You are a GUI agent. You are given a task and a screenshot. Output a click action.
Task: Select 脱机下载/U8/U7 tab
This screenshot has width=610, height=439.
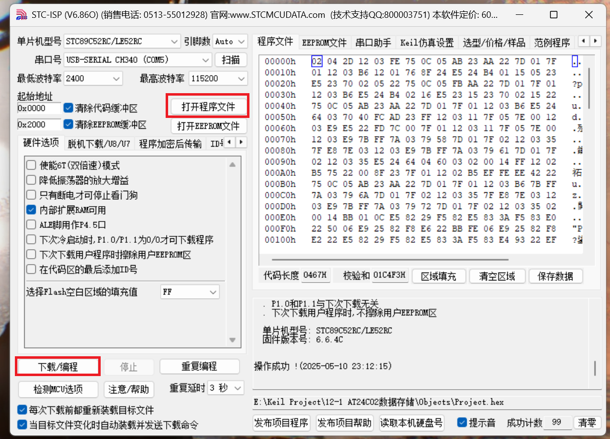99,144
